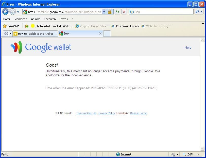This screenshot has height=158, width=206.
Task: Click the Bing search magnifier button
Action: coord(197,12)
